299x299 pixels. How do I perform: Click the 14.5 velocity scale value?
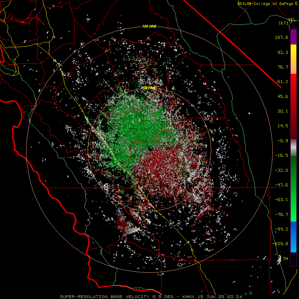click(x=283, y=126)
